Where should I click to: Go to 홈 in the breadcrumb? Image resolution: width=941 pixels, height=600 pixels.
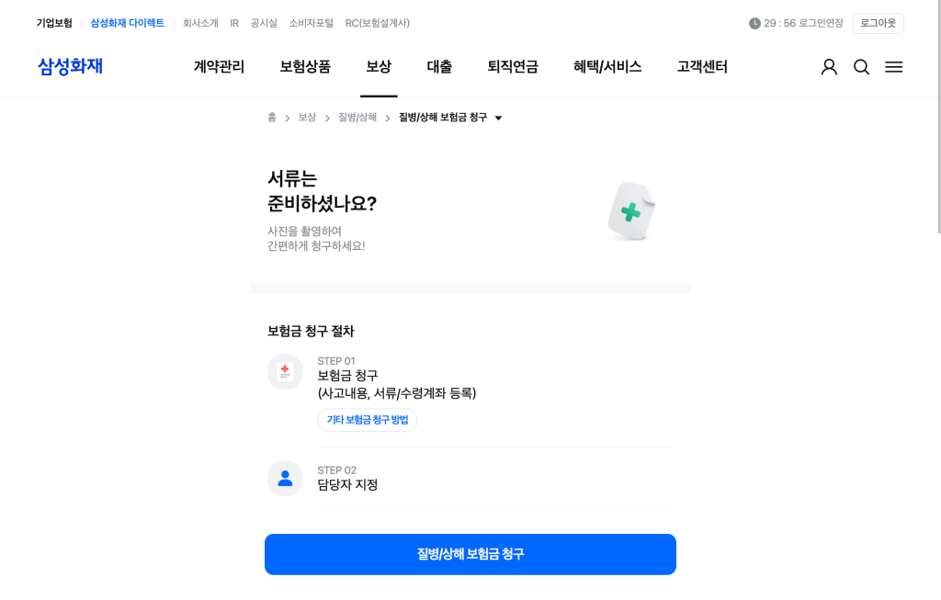[x=272, y=118]
